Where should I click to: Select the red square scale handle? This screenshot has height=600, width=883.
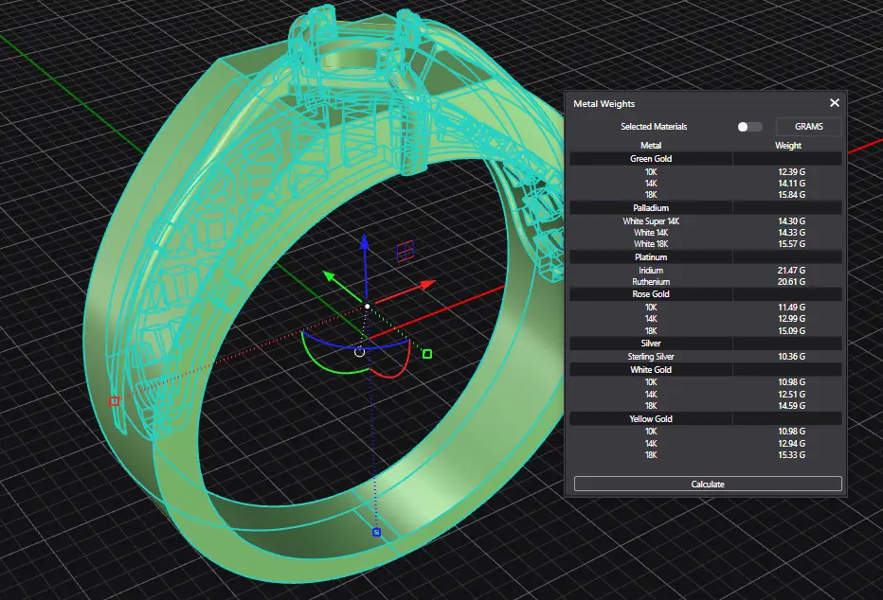[x=114, y=401]
